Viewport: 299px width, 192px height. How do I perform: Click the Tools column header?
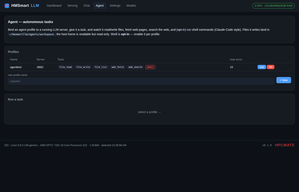[61, 59]
